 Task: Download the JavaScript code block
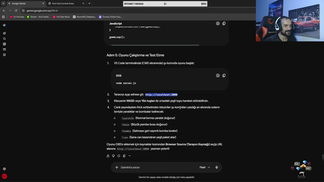click(x=218, y=24)
